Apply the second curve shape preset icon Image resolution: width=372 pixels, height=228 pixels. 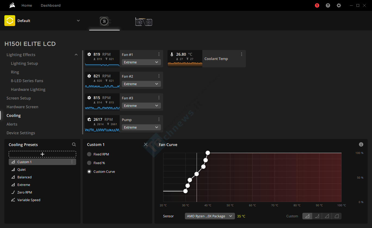317,216
